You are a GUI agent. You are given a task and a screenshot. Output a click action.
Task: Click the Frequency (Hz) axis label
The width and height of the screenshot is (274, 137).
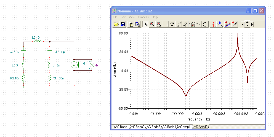point(198,119)
